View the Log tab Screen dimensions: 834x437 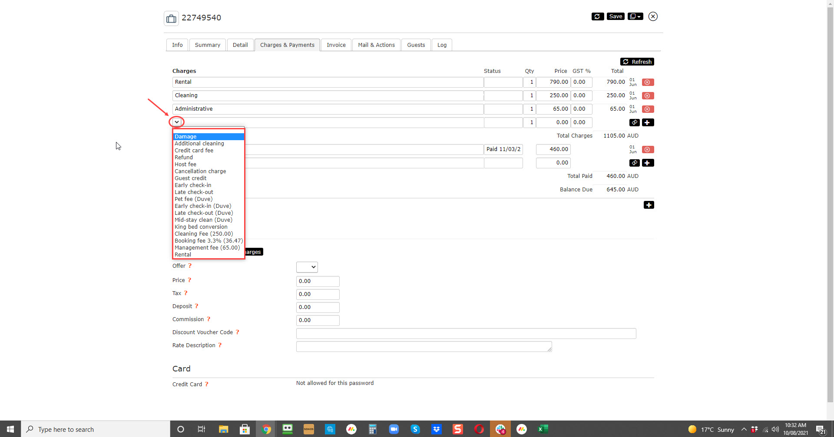(x=442, y=45)
